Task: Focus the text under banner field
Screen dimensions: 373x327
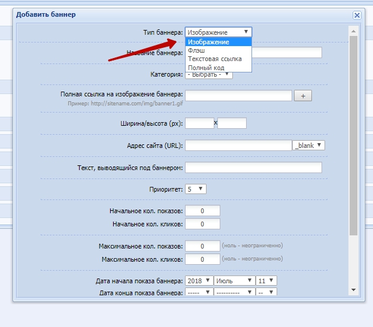Action: tap(253, 168)
